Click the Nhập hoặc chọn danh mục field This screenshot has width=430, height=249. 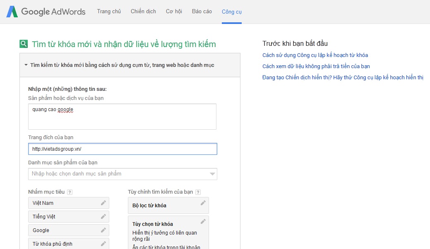click(123, 174)
